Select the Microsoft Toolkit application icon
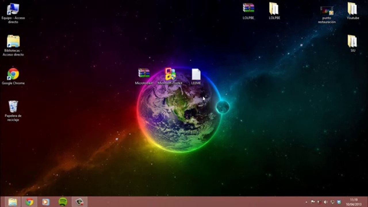The width and height of the screenshot is (368, 207). pos(170,76)
